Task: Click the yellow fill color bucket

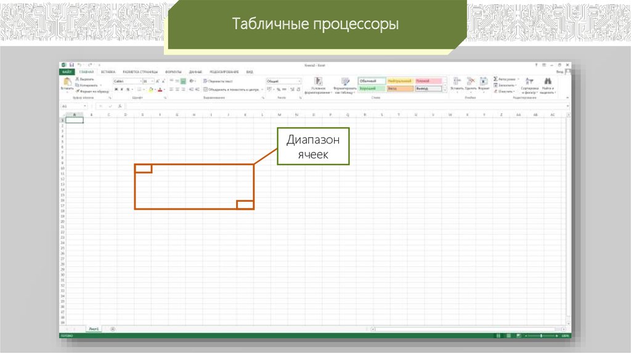Action: coord(152,90)
